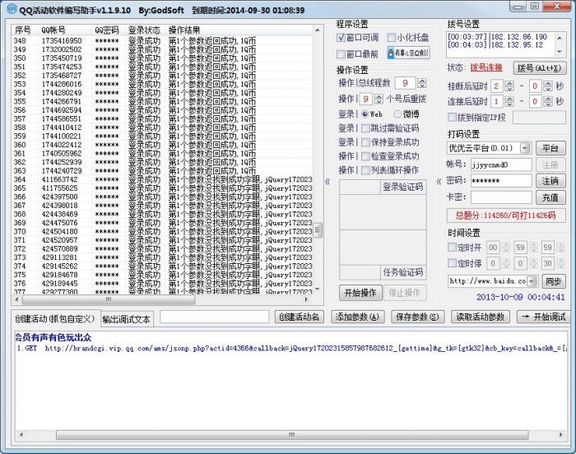Adjust the 挂断后延时 second value stepper
576x454 pixels.
548,86
